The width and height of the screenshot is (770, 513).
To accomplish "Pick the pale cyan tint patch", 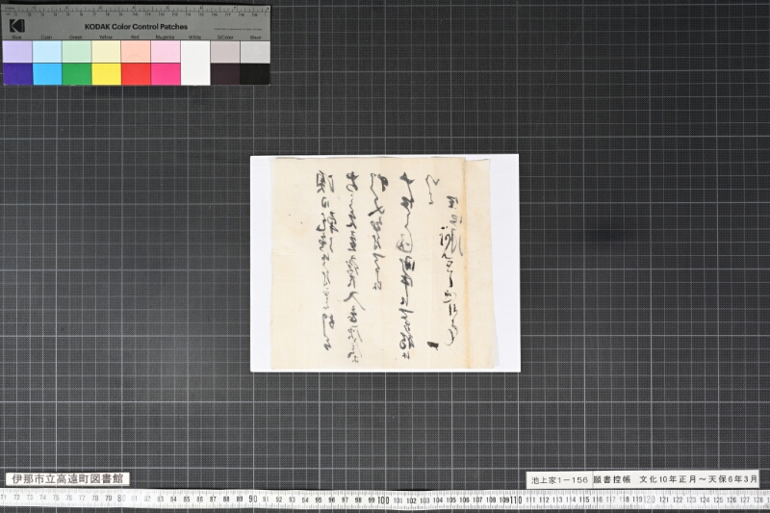I will (47, 52).
